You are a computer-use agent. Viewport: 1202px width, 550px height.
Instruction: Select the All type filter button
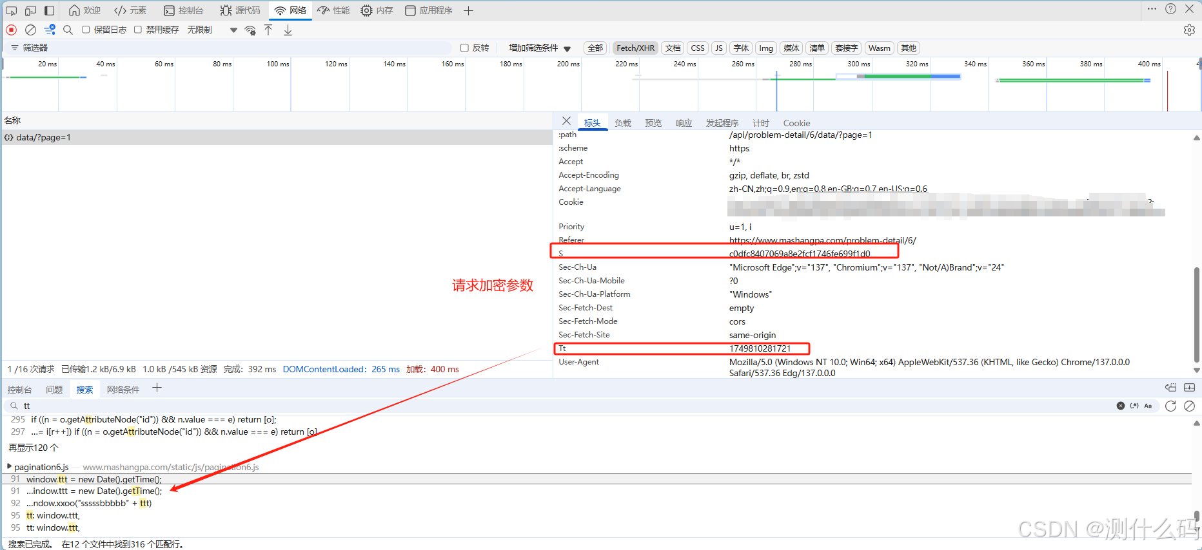[x=595, y=48]
